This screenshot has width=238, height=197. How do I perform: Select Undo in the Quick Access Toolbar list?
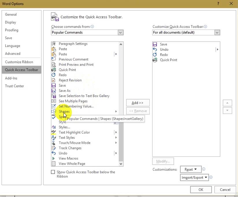164,49
